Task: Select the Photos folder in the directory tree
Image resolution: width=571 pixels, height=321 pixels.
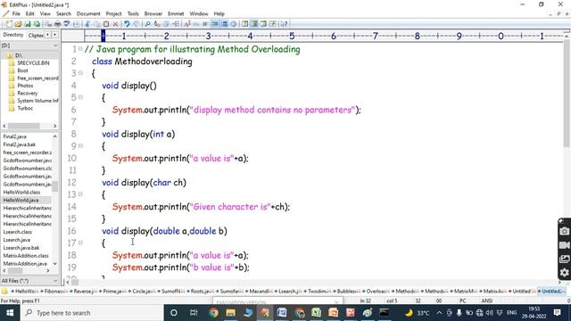Action: point(25,86)
